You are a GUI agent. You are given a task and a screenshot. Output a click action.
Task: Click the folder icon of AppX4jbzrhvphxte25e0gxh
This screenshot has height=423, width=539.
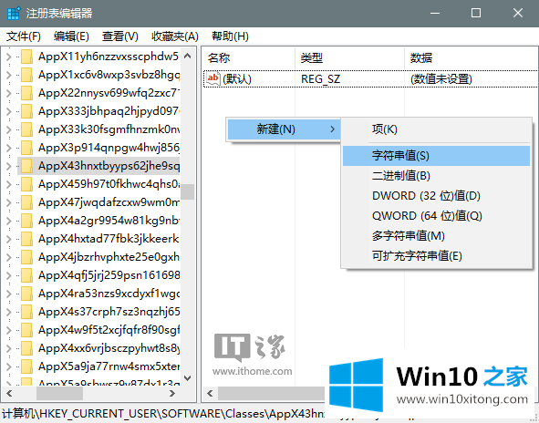tap(26, 257)
